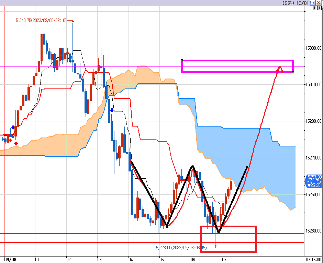The image size is (323, 263).
Task: Click the 15290.00 price axis label
Action: coord(313,121)
